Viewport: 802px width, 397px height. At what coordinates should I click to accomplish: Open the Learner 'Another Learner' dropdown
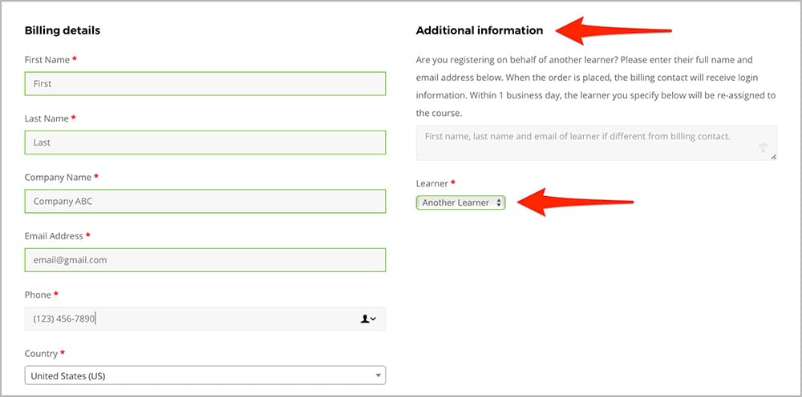click(461, 203)
